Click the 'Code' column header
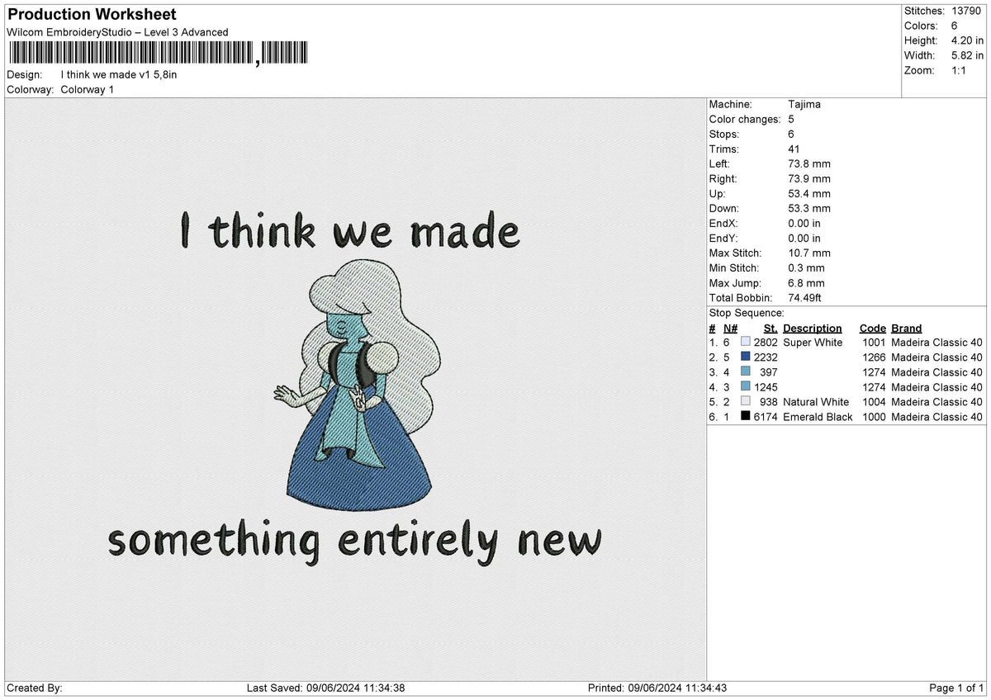The image size is (991, 700). tap(872, 328)
